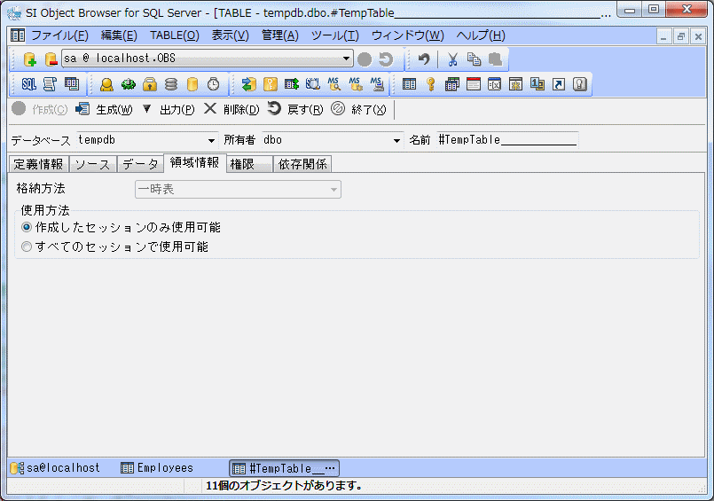Click the user management icon
Viewport: 714px width, 501px height.
click(x=106, y=84)
